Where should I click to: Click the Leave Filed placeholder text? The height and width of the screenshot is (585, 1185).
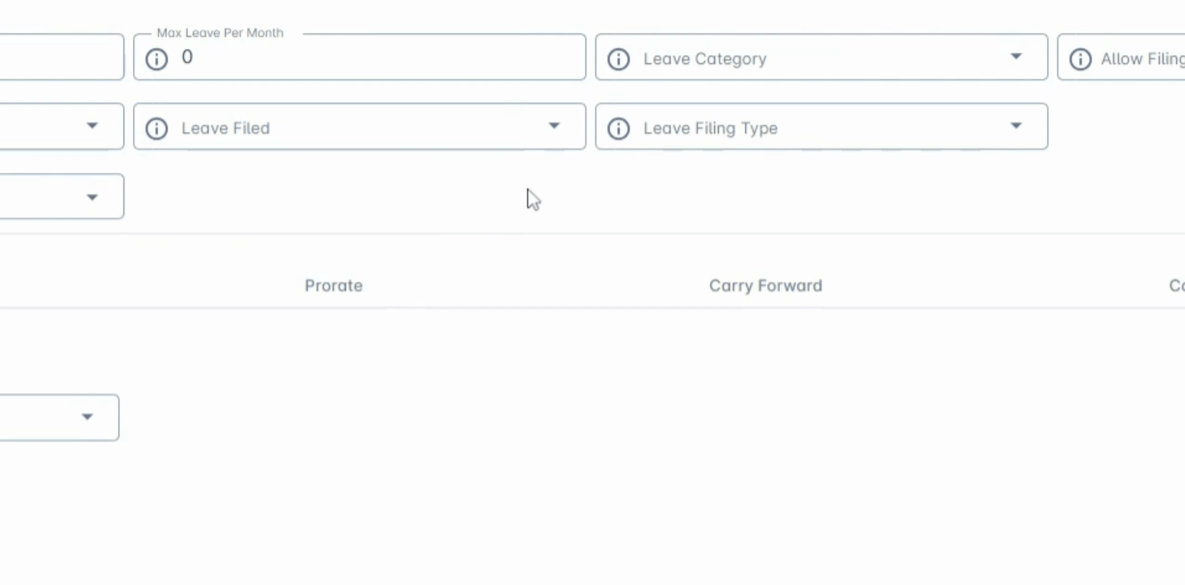pos(226,128)
